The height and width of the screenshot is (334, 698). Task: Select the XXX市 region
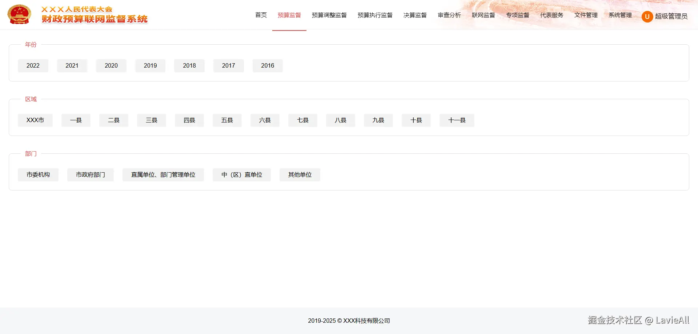(x=35, y=120)
